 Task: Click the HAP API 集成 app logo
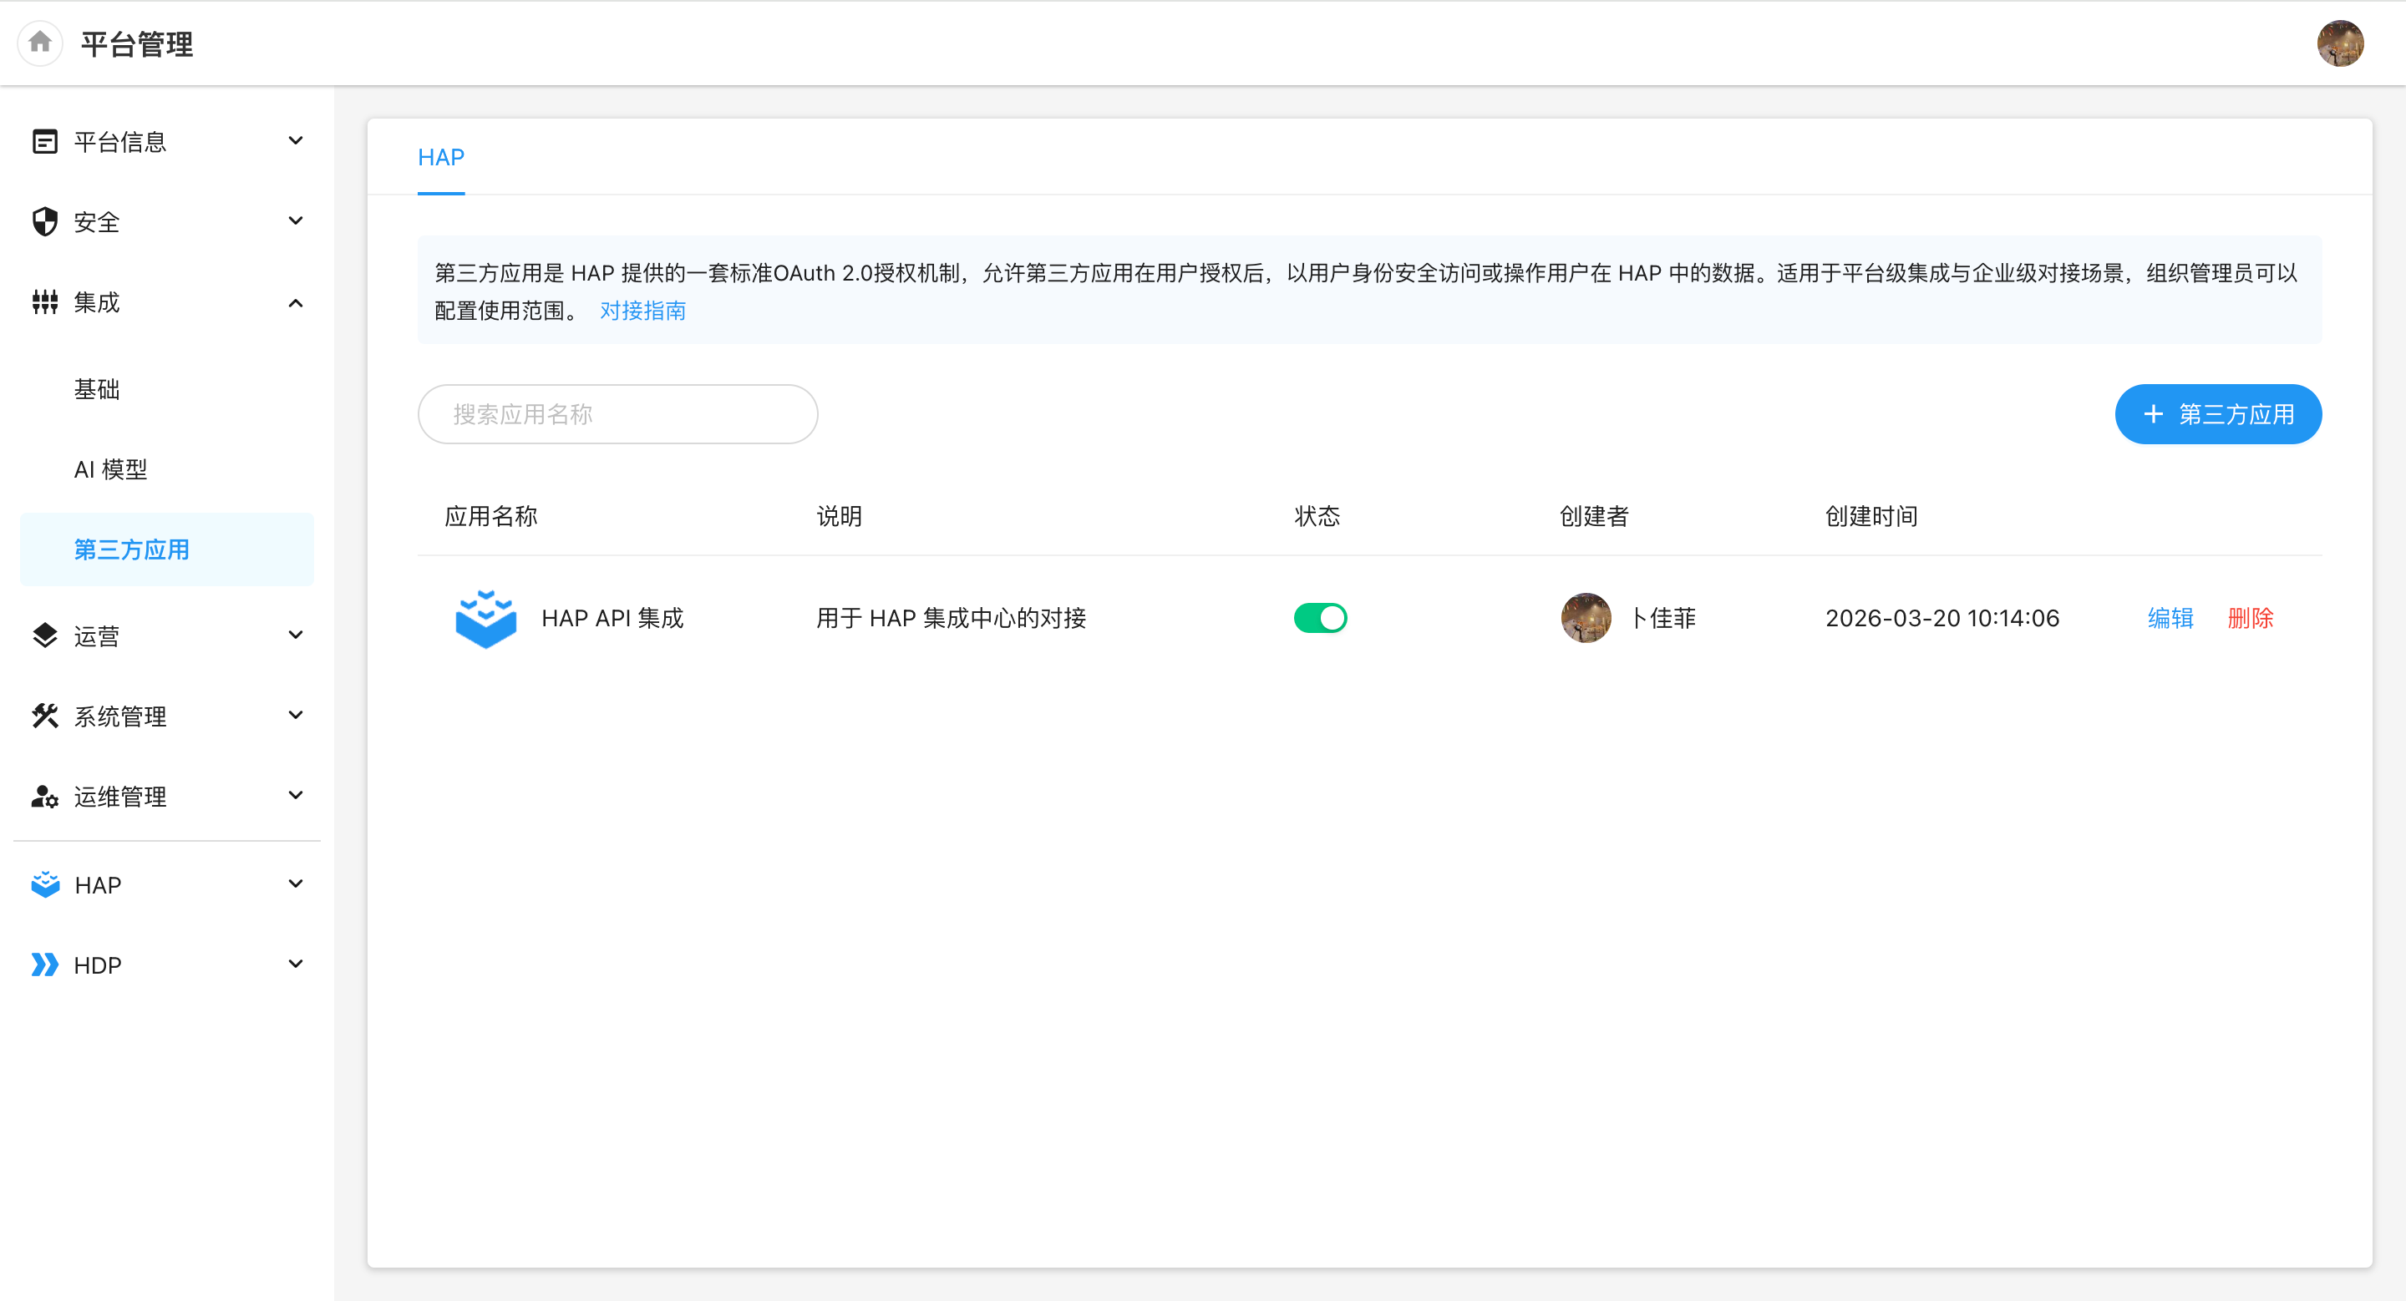coord(485,618)
